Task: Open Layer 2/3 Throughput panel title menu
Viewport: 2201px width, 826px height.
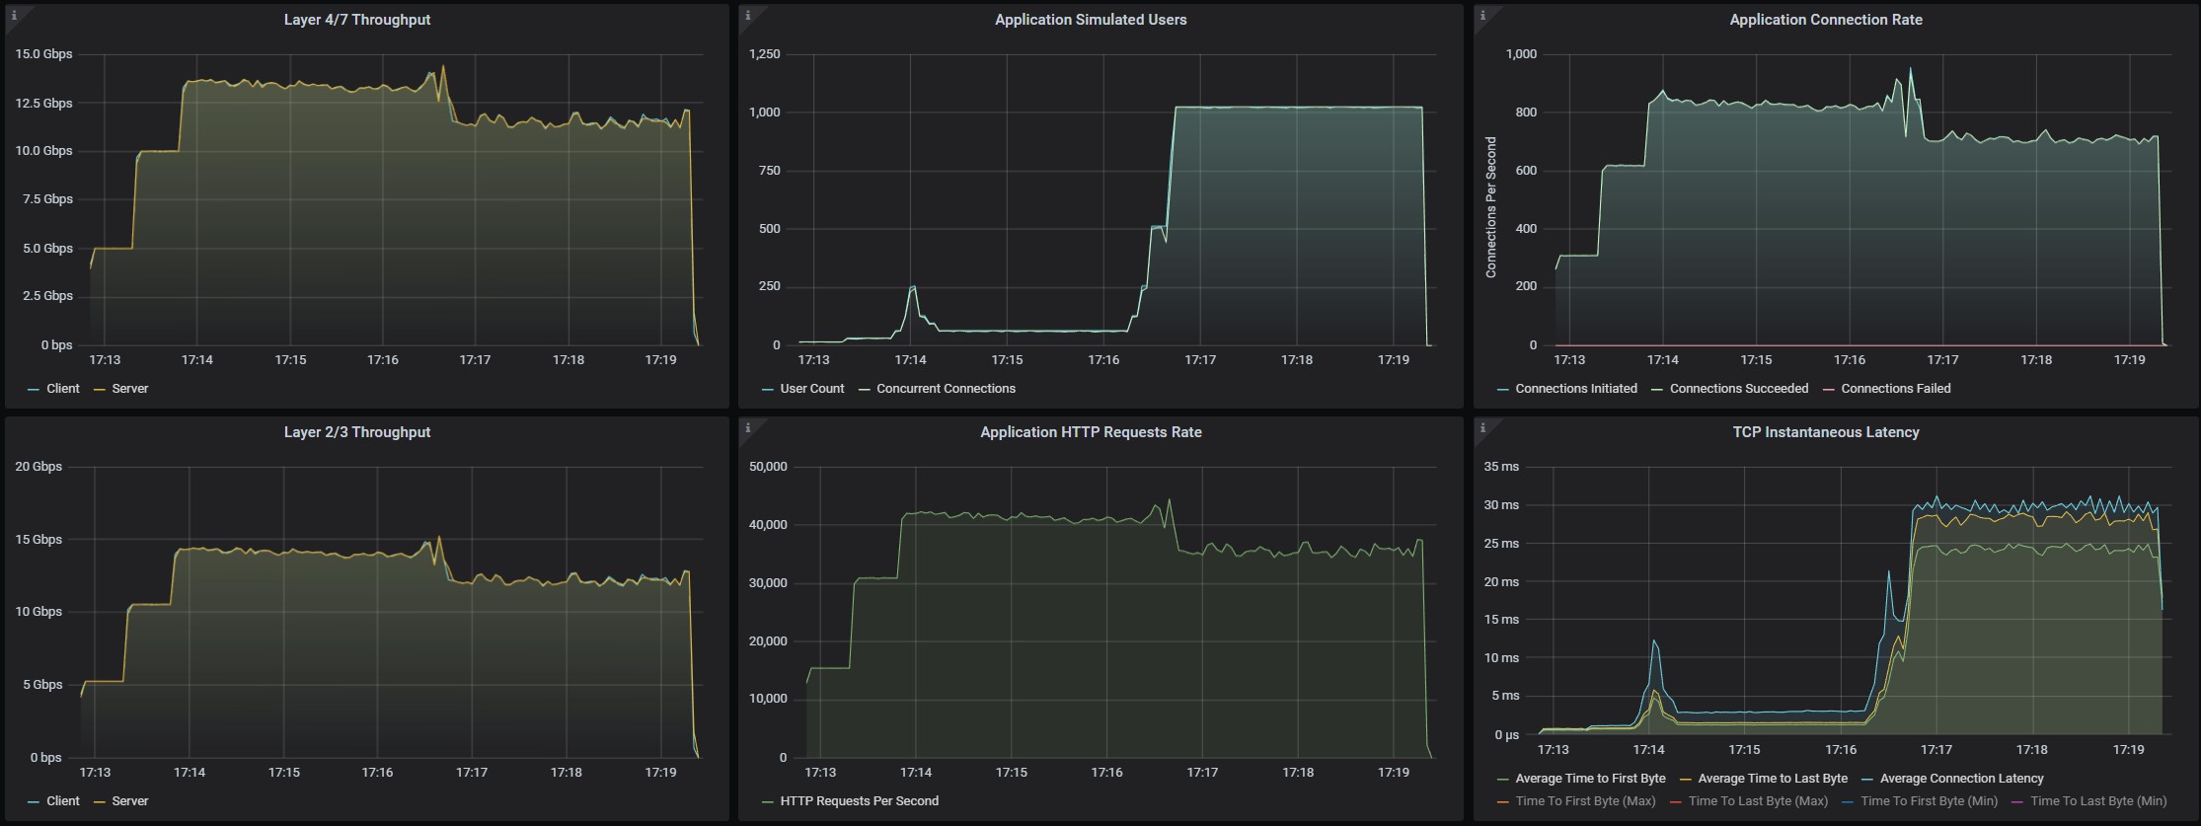Action: coord(357,432)
